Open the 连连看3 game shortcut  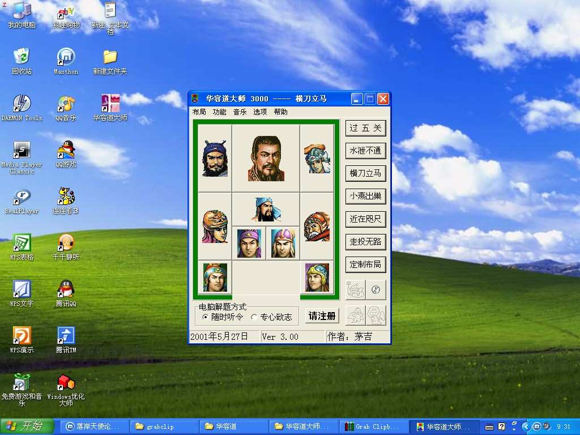(66, 201)
